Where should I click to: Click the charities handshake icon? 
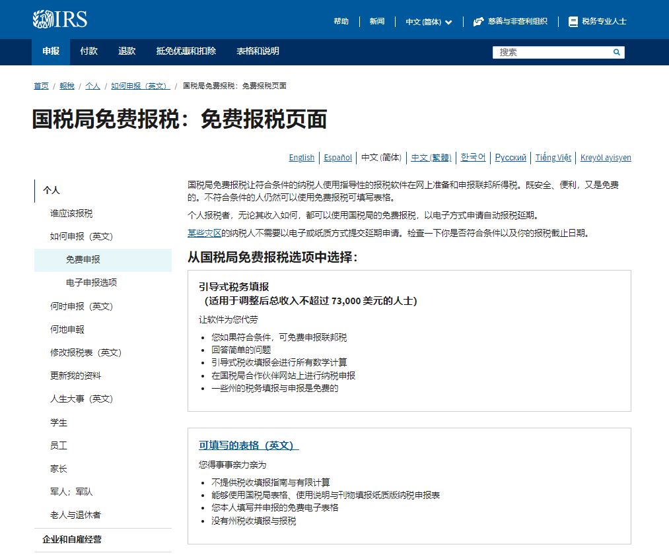pyautogui.click(x=478, y=21)
